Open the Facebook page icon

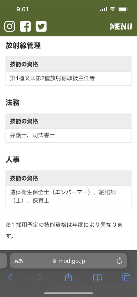[x=25, y=26]
